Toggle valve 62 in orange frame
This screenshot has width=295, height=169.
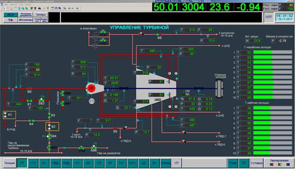pos(52,127)
